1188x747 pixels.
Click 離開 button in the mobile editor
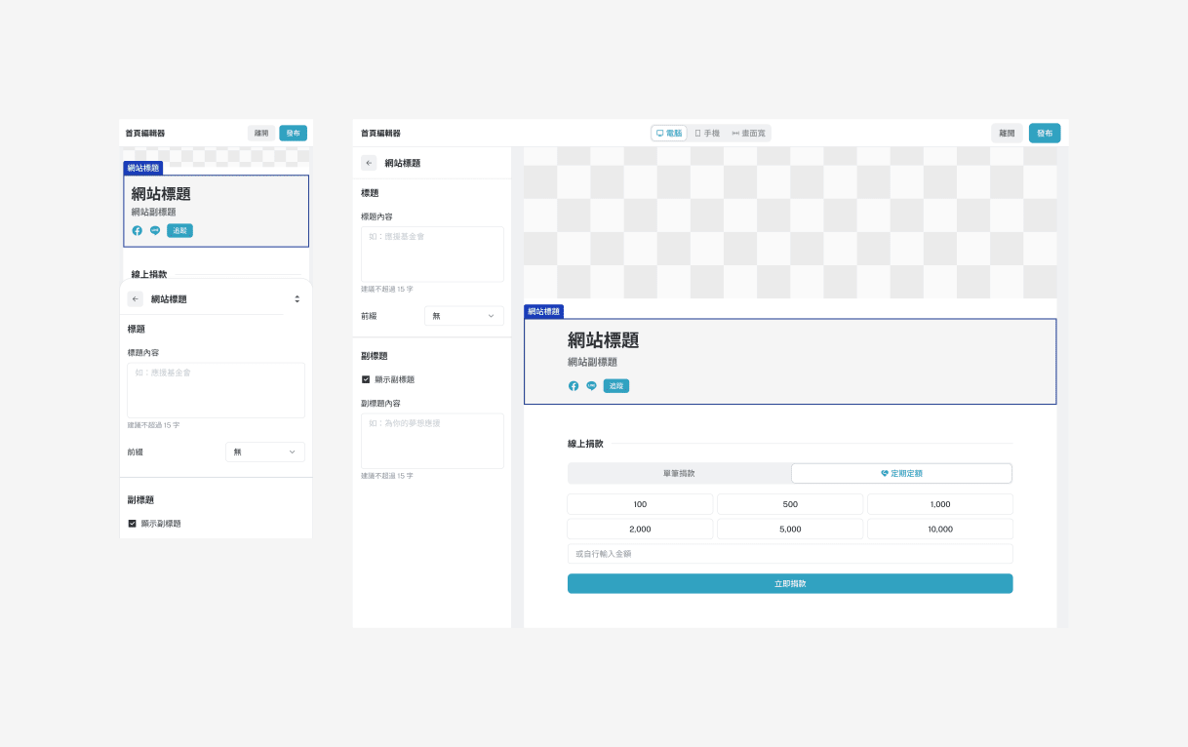point(261,134)
